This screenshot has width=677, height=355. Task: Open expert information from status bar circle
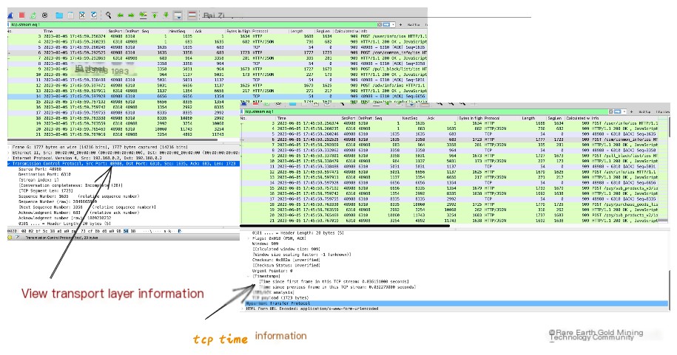pos(10,238)
